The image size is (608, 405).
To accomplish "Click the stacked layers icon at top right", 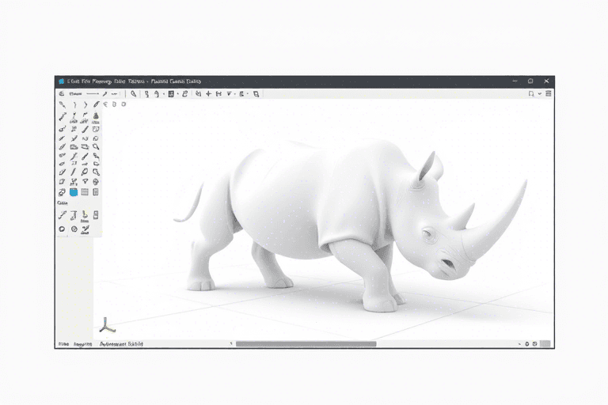I will pyautogui.click(x=549, y=93).
